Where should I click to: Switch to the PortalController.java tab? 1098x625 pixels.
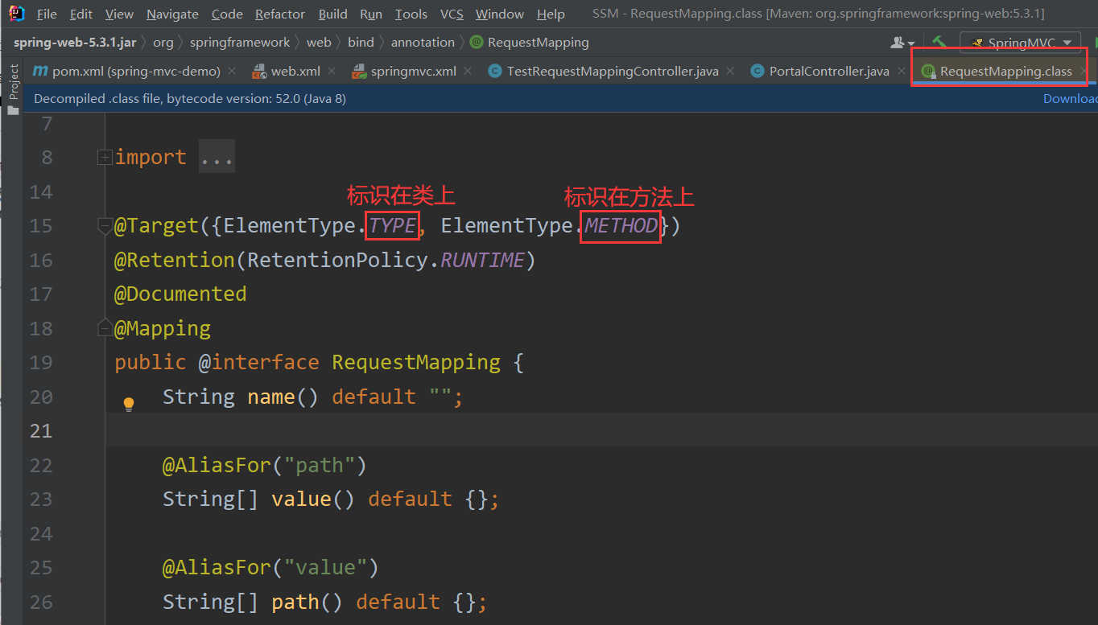coord(828,72)
